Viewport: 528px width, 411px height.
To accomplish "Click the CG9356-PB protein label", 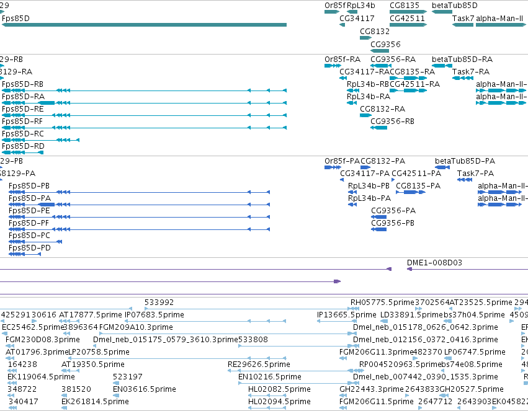I will click(393, 223).
